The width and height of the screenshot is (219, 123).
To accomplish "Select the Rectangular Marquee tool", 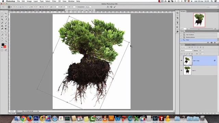I will pyautogui.click(x=2, y=14).
